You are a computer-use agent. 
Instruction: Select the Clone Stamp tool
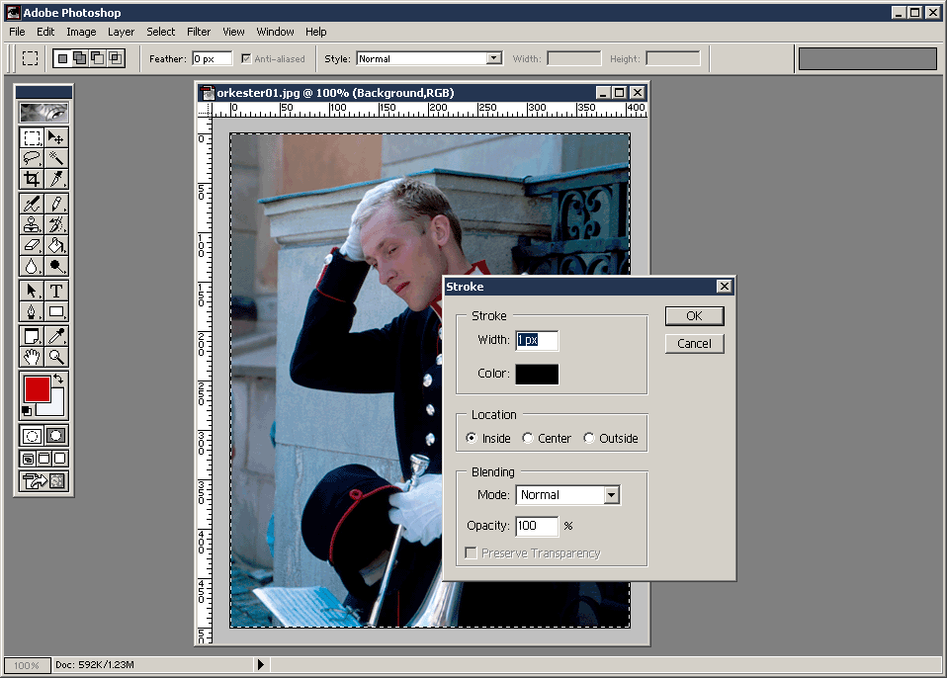(x=32, y=224)
